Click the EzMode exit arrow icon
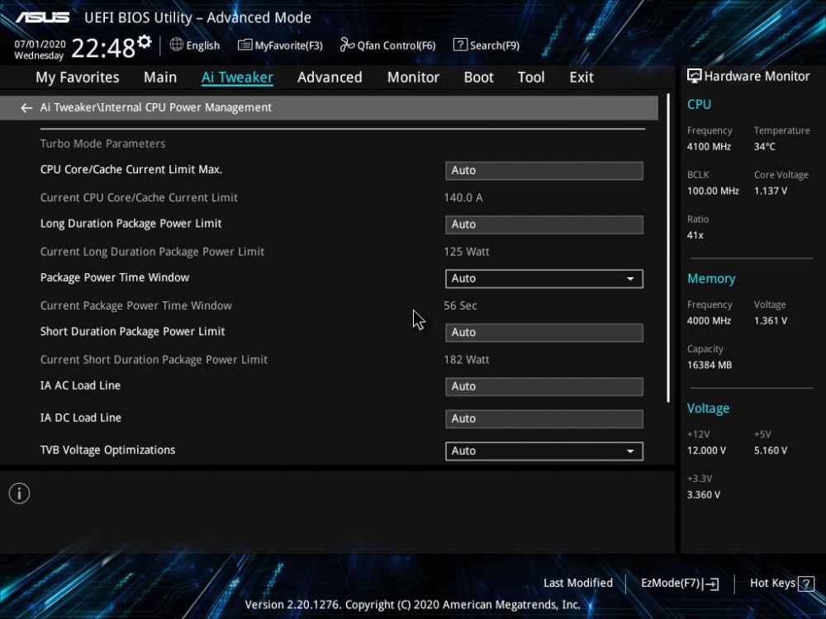The width and height of the screenshot is (826, 619). pos(711,584)
